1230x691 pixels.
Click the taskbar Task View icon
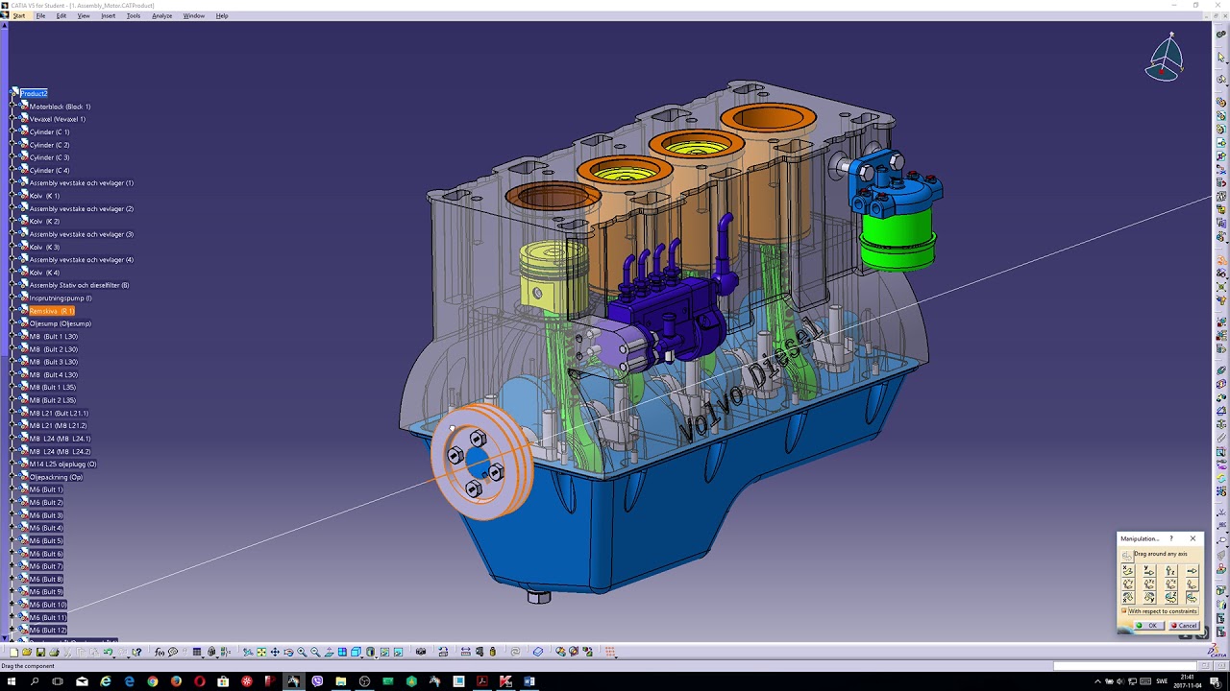click(58, 681)
